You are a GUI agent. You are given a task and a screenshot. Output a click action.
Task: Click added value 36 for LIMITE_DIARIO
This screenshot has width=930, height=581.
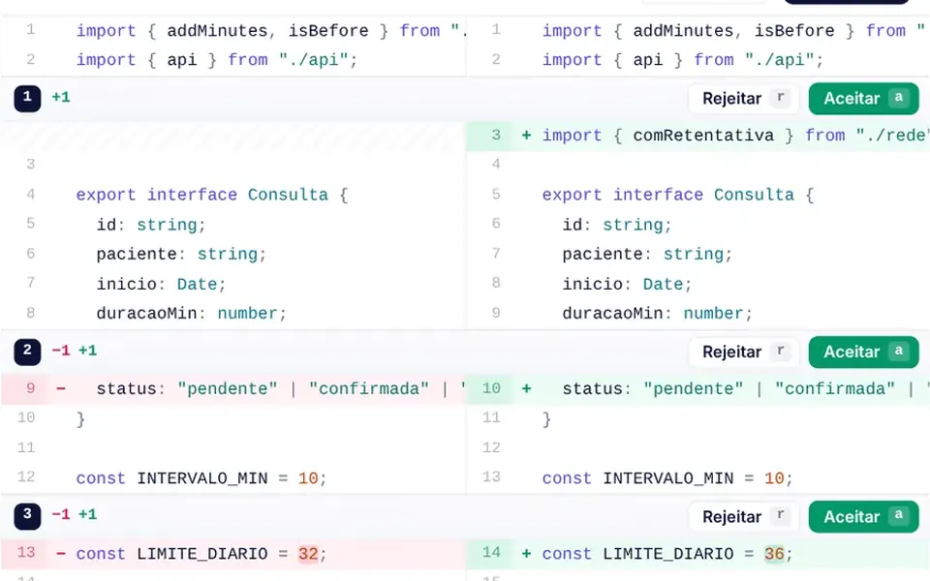click(x=774, y=554)
